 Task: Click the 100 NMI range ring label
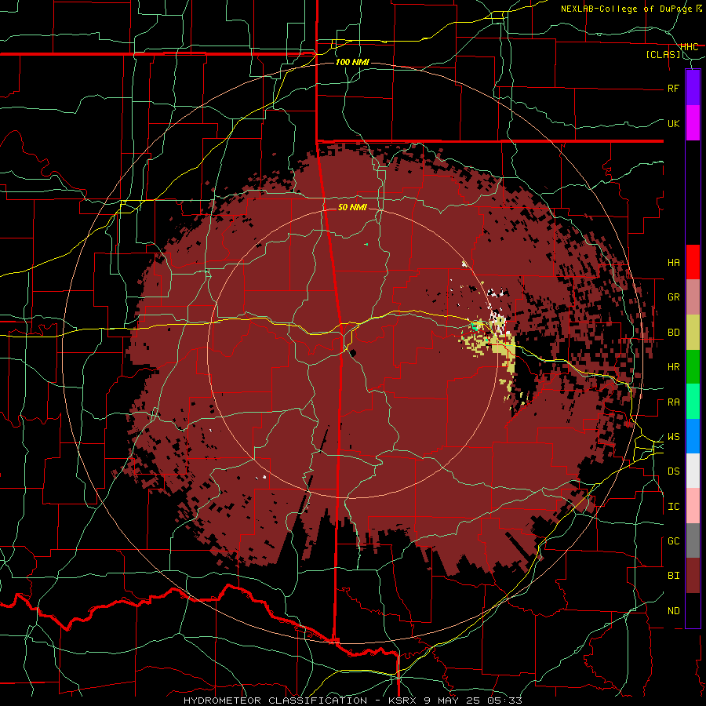pos(352,62)
